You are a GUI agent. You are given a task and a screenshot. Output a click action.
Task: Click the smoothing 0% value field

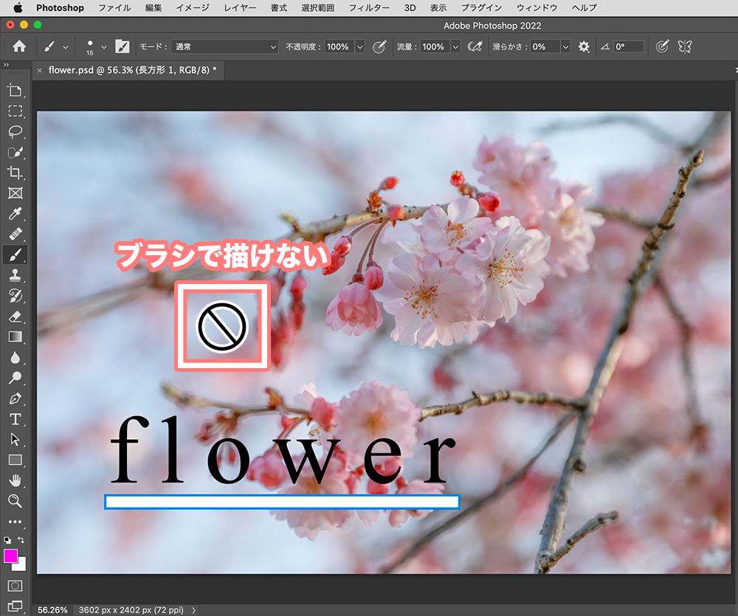point(545,46)
